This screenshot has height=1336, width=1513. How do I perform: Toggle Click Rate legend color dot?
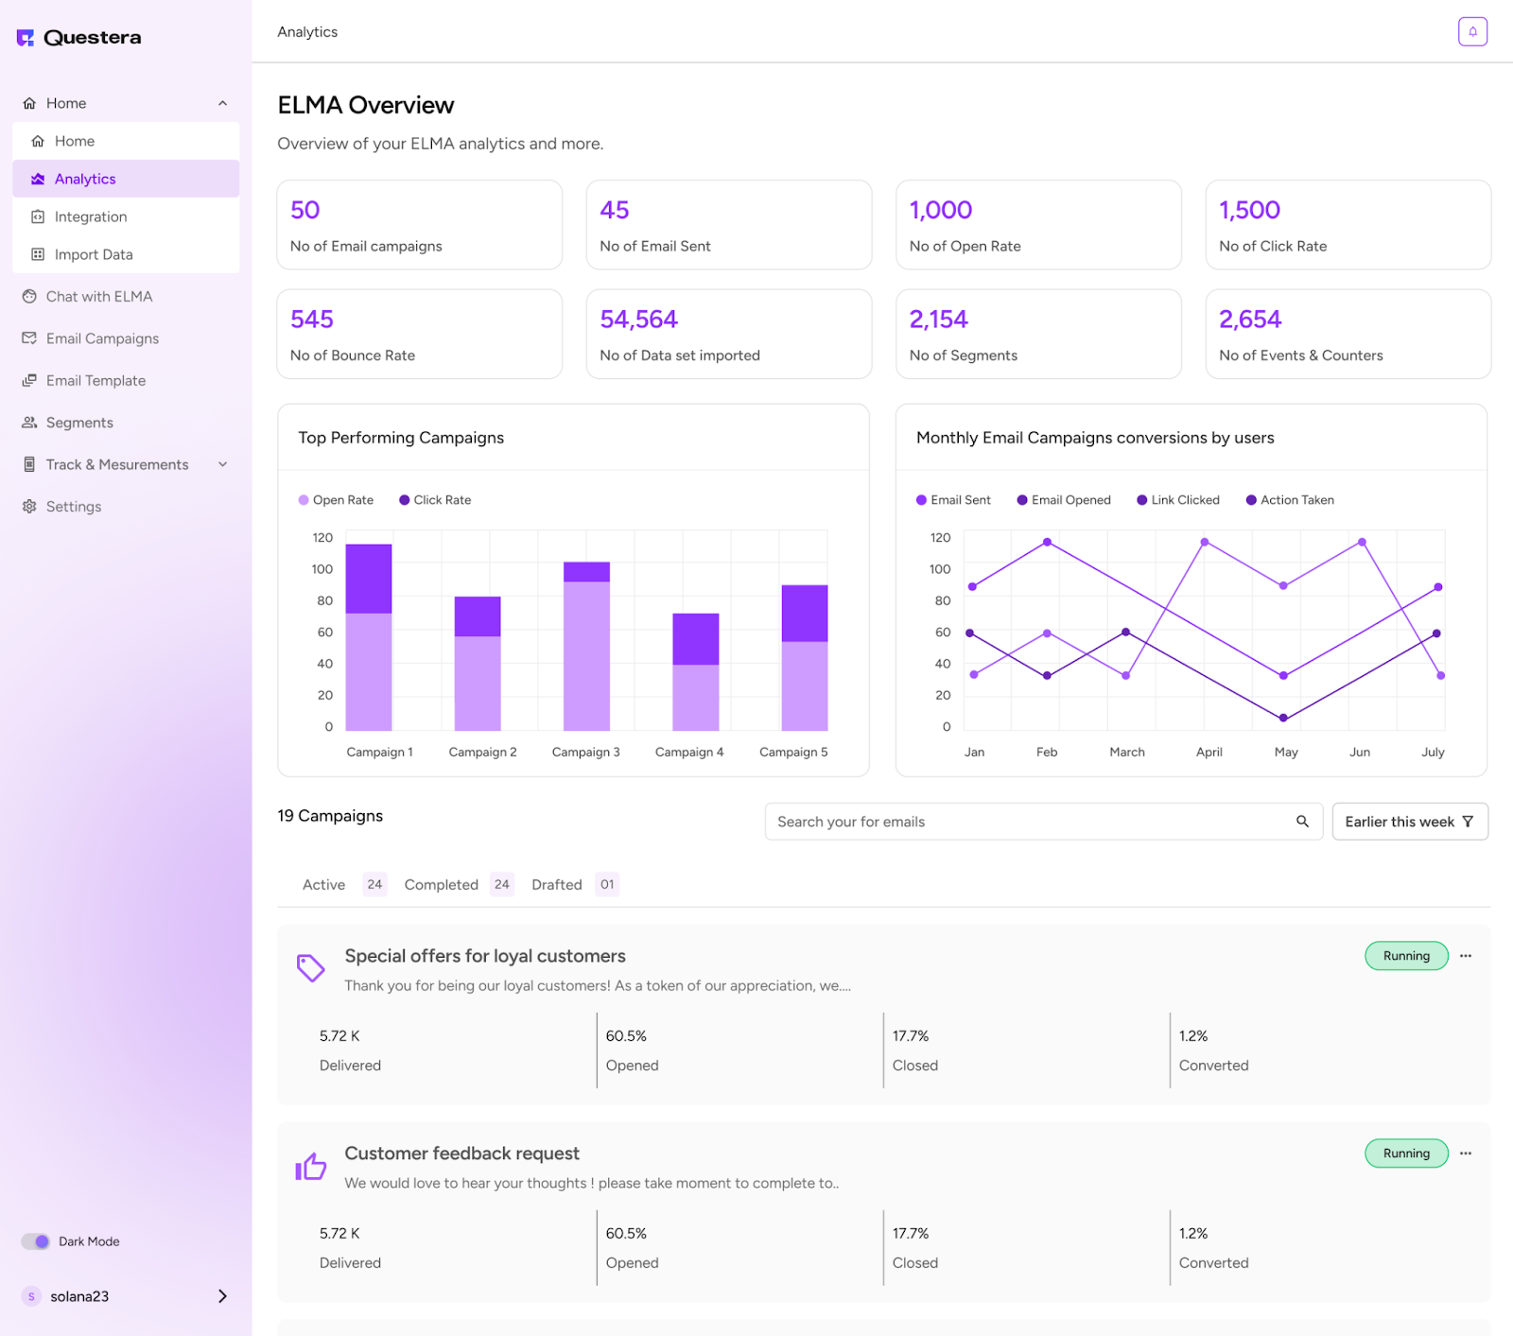tap(405, 500)
